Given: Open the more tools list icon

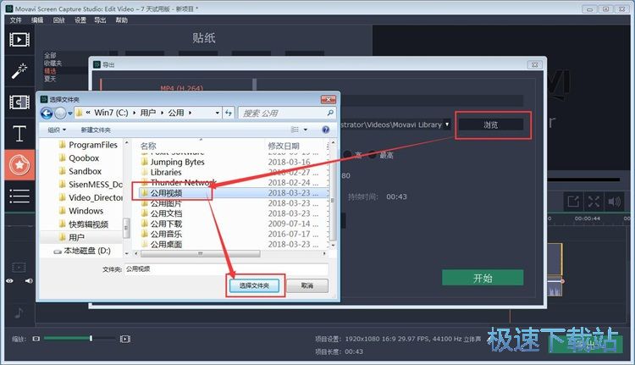Looking at the screenshot, I should [19, 196].
